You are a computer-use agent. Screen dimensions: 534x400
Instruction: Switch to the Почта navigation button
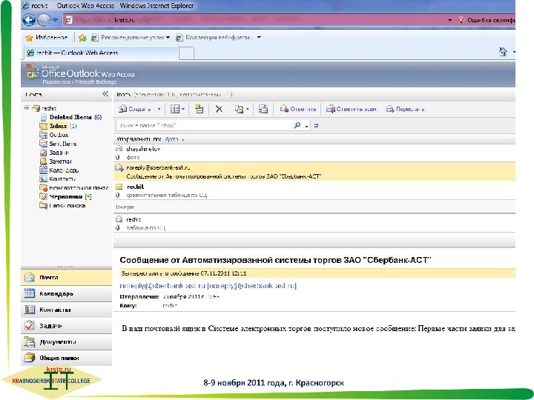click(67, 278)
